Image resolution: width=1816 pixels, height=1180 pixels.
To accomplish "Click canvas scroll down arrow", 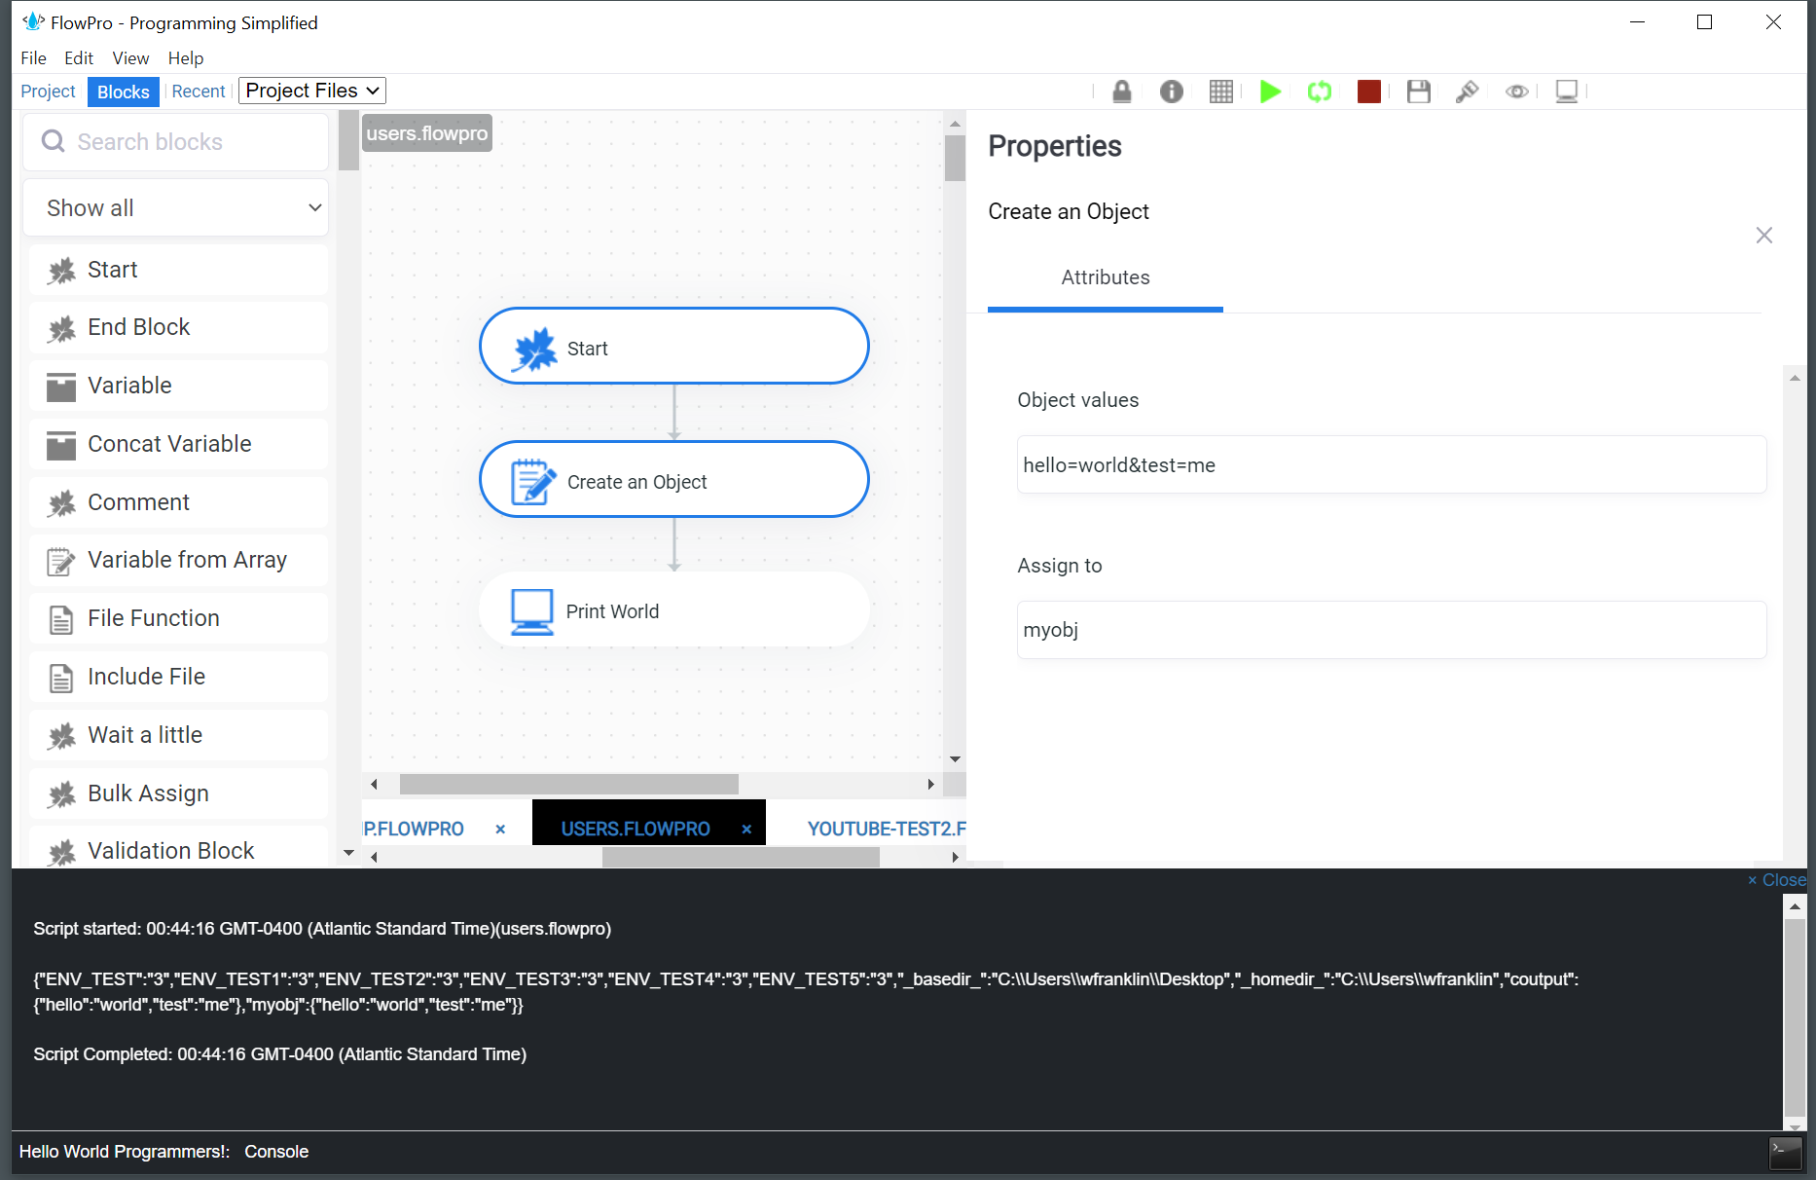I will [x=955, y=759].
